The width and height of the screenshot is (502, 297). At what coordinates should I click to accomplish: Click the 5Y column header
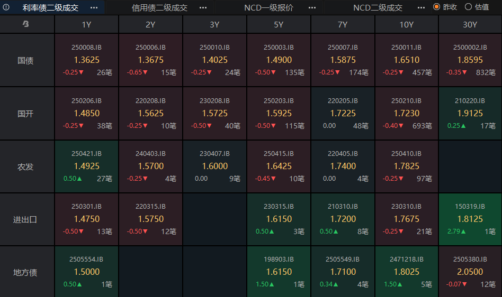tap(279, 25)
